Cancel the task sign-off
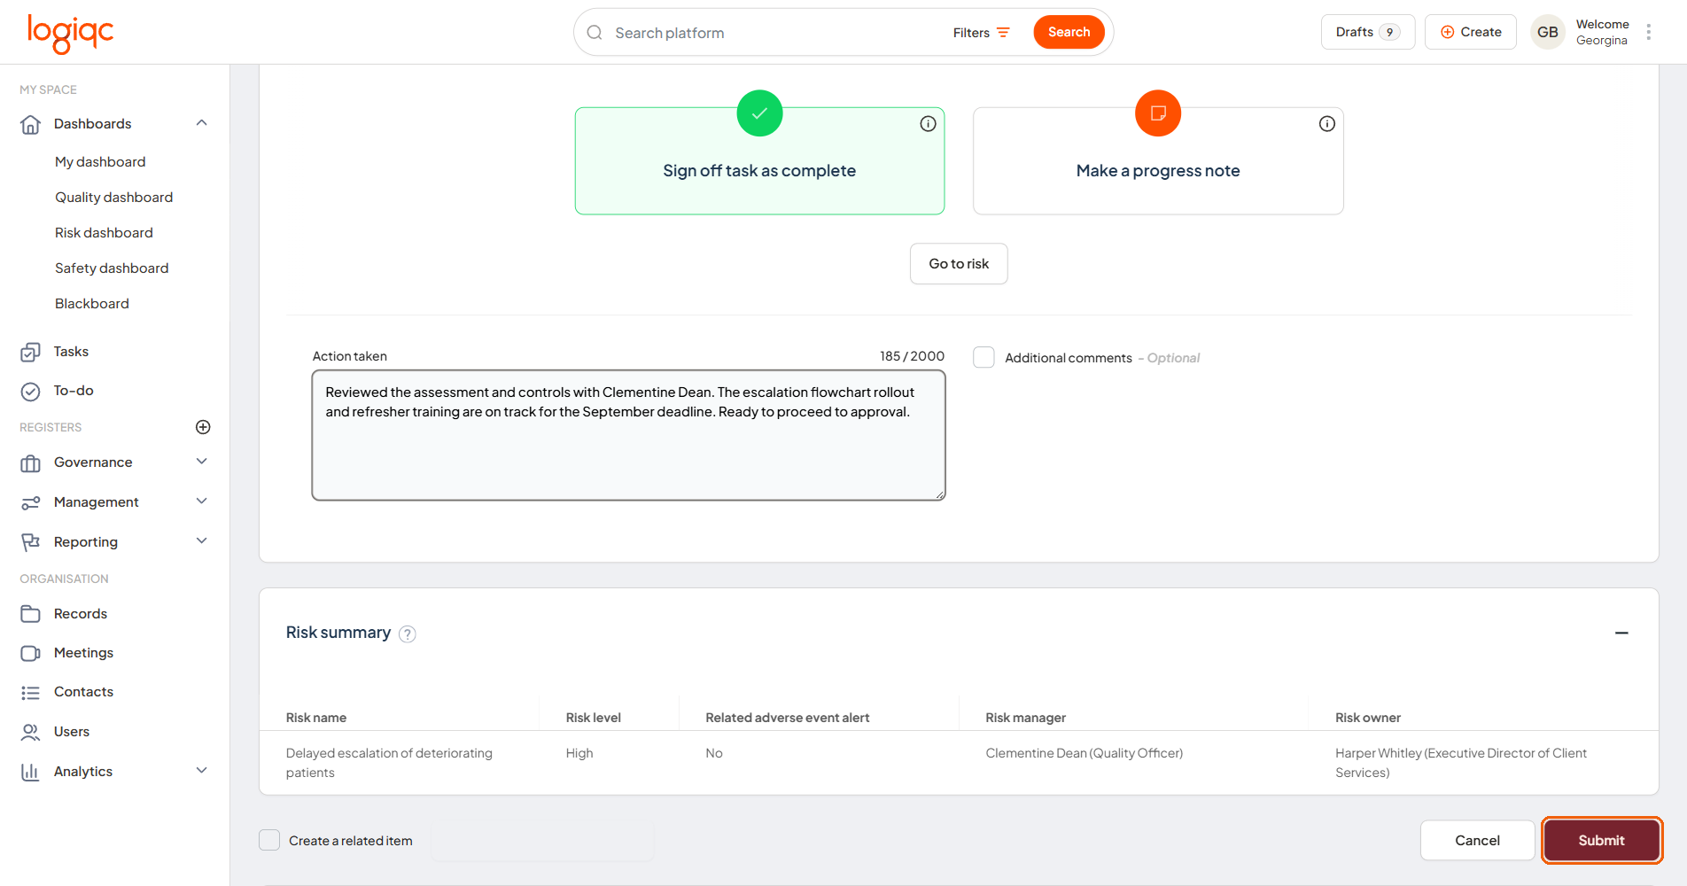The height and width of the screenshot is (886, 1687). 1477,840
